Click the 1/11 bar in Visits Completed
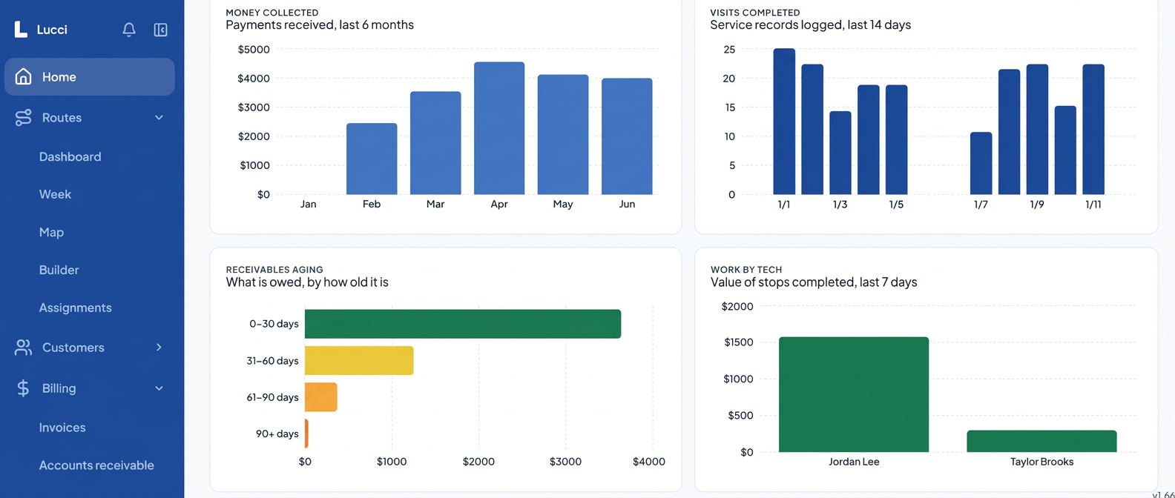Screen dimensions: 1175x498 [x=1093, y=129]
